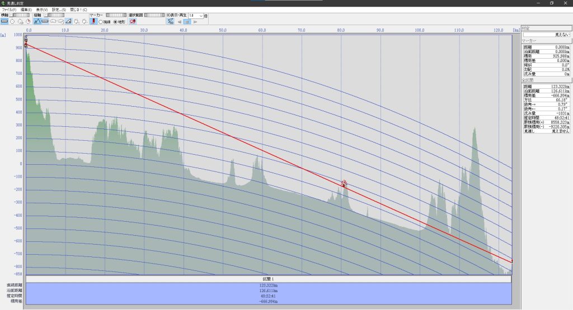Image resolution: width=573 pixels, height=310 pixels.
Task: Select the horizontal ruler icon under 横軸
Action: click(x=4, y=22)
